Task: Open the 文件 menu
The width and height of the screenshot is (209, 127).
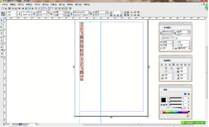Action: [x=5, y=4]
